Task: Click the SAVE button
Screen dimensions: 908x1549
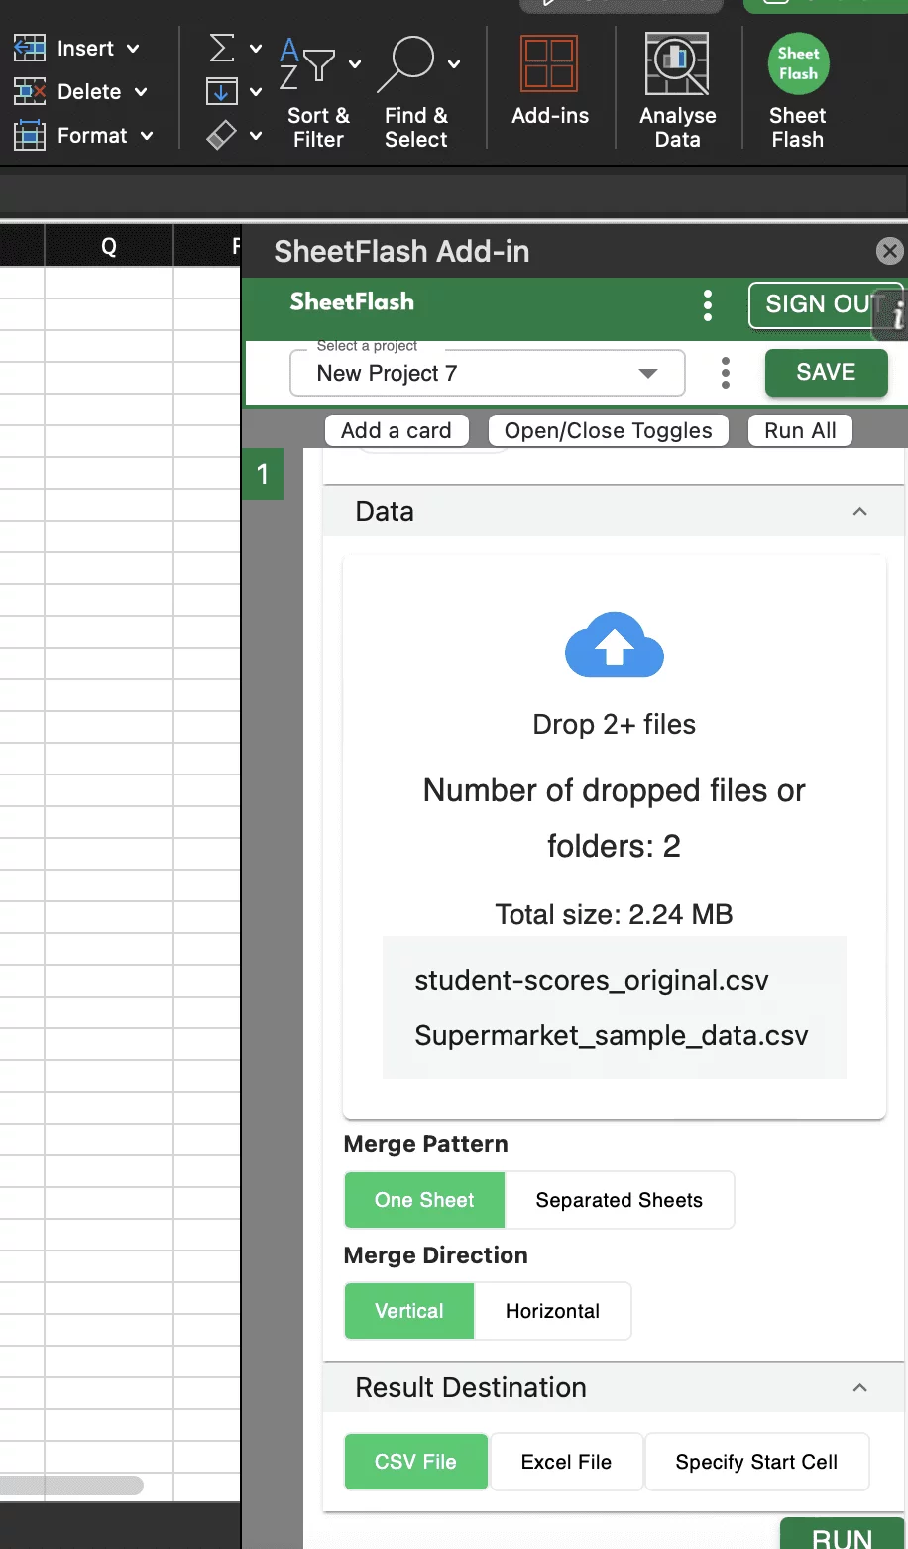Action: click(x=826, y=372)
